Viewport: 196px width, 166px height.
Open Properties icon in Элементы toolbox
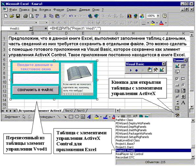pos(183,66)
